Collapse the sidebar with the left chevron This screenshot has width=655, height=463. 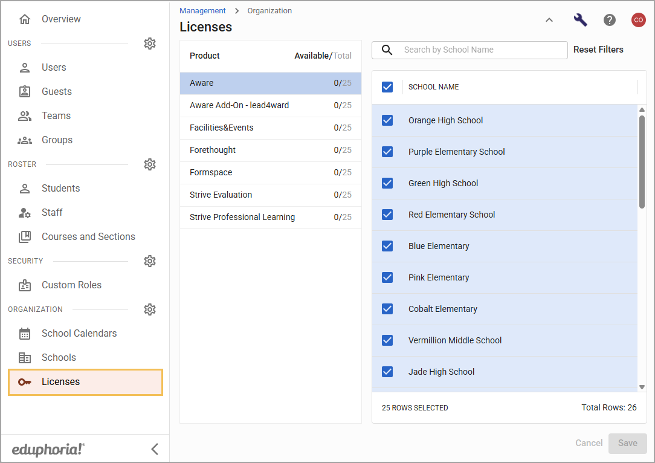(155, 449)
